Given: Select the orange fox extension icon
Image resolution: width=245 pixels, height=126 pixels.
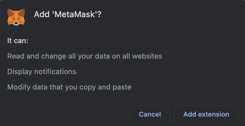Looking at the screenshot, I should coord(16,17).
